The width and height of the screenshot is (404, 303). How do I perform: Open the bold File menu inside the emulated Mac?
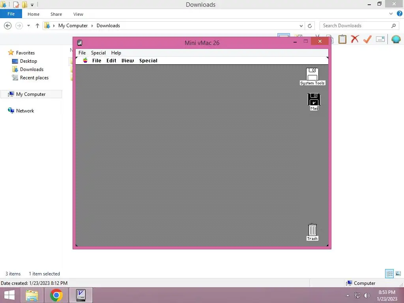point(97,60)
